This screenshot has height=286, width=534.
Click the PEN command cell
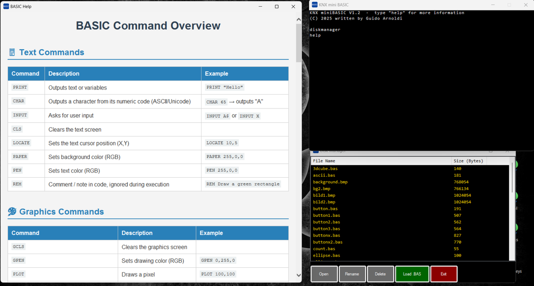click(x=26, y=171)
